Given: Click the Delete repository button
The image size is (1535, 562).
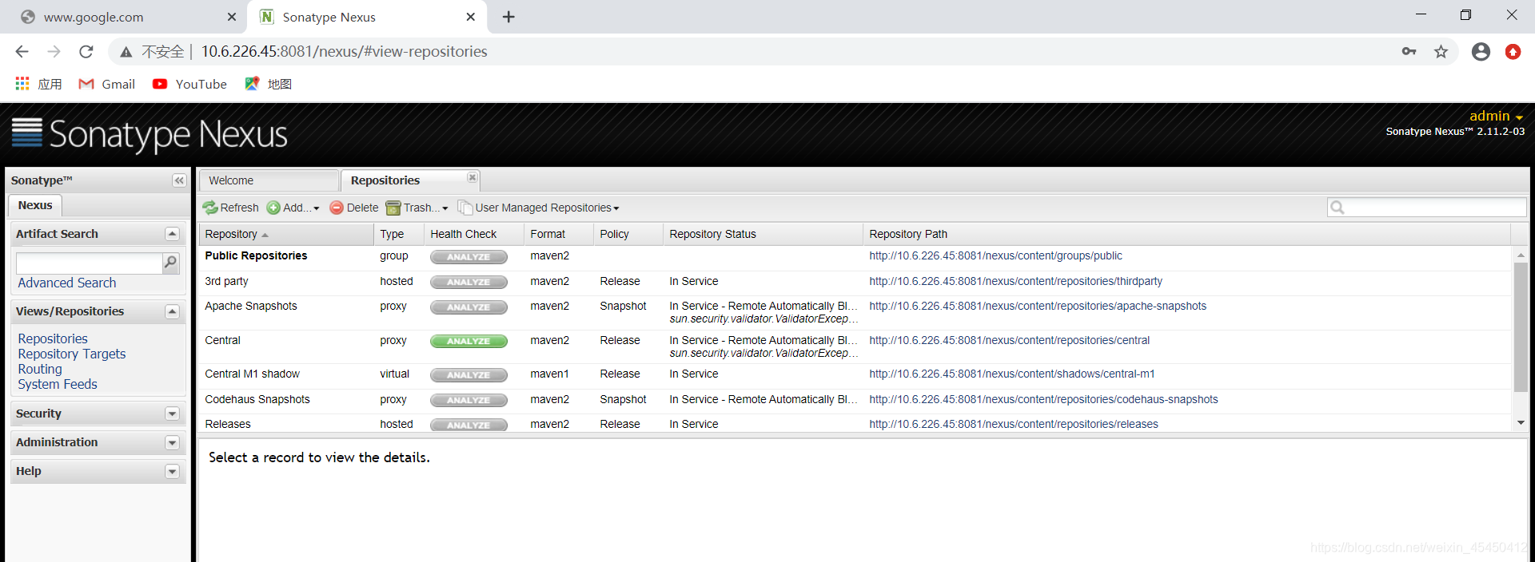Looking at the screenshot, I should coord(353,208).
